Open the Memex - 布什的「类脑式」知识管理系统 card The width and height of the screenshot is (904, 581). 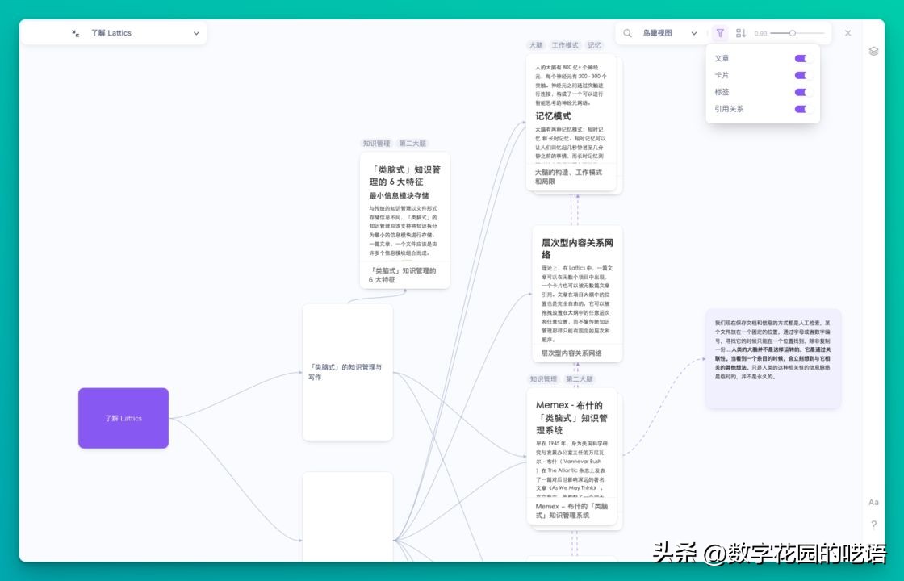[x=572, y=457]
